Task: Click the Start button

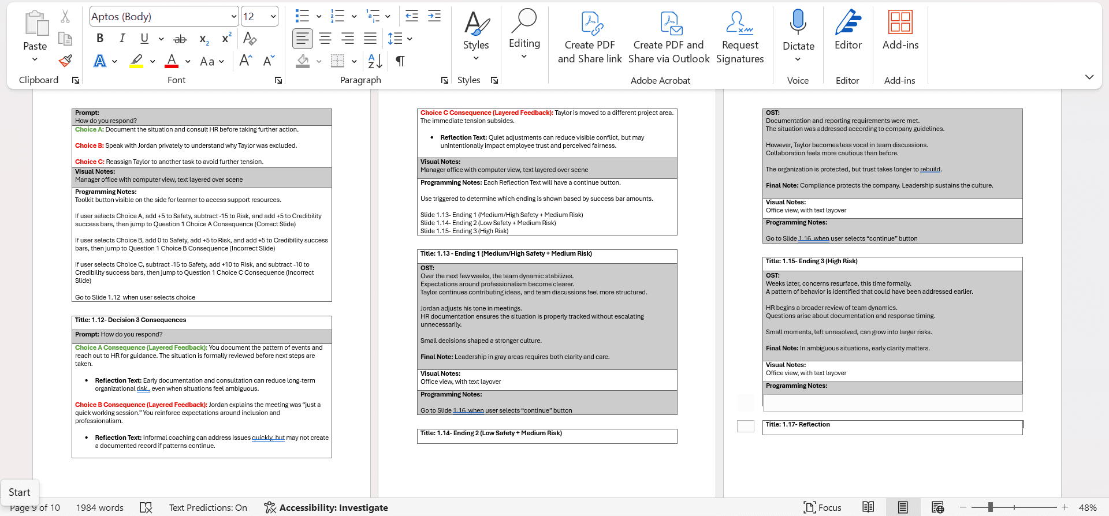Action: coord(20,492)
